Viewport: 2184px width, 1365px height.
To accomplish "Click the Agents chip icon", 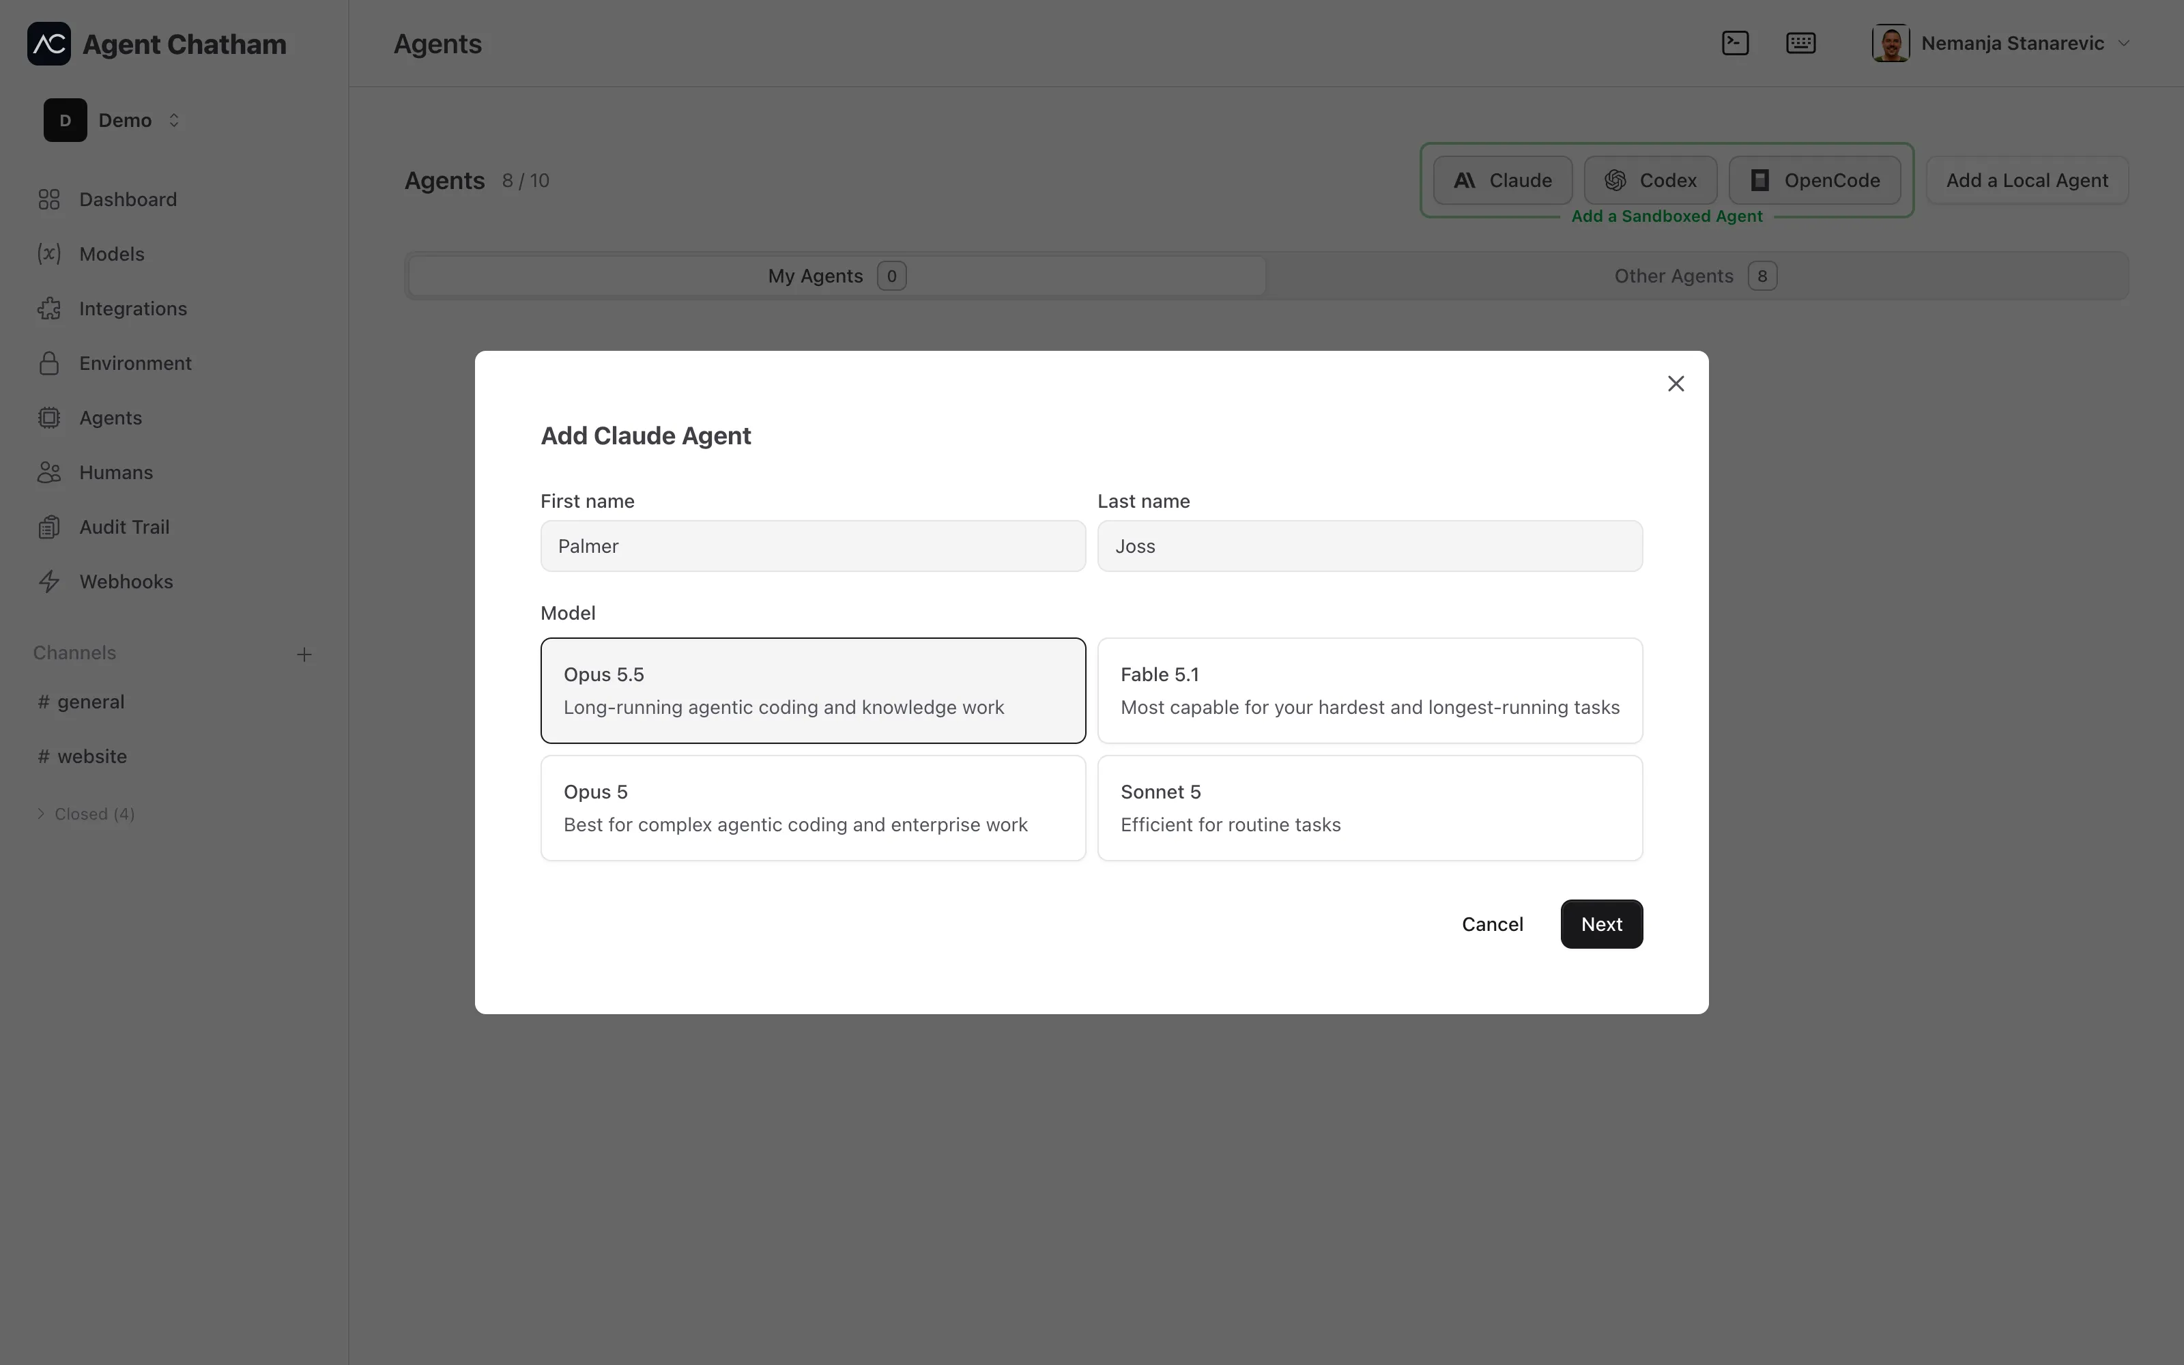I will point(48,418).
